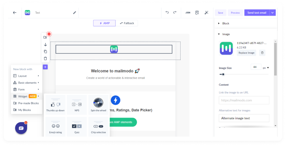
Task: Click the blue lightning bolt icon
Action: [116, 100]
